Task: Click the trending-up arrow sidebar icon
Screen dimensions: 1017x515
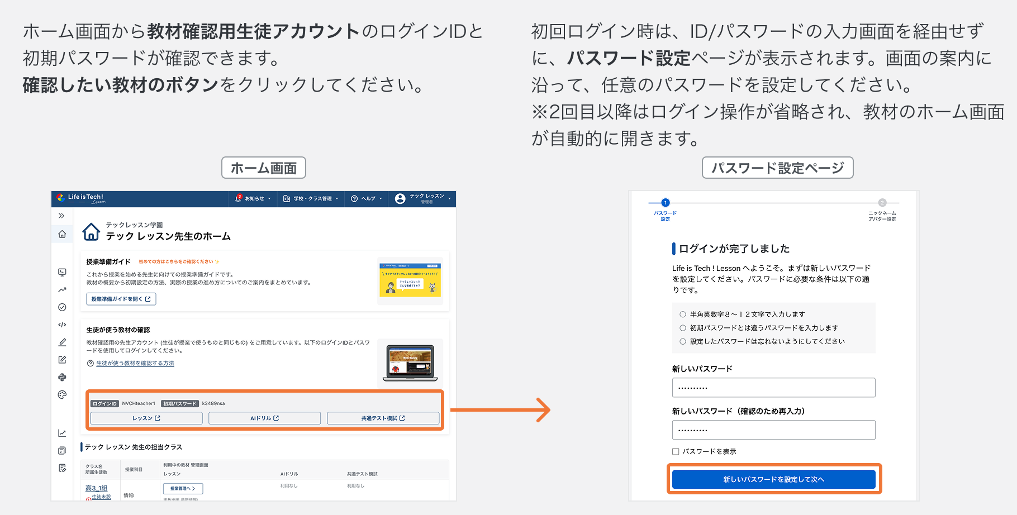Action: point(62,290)
